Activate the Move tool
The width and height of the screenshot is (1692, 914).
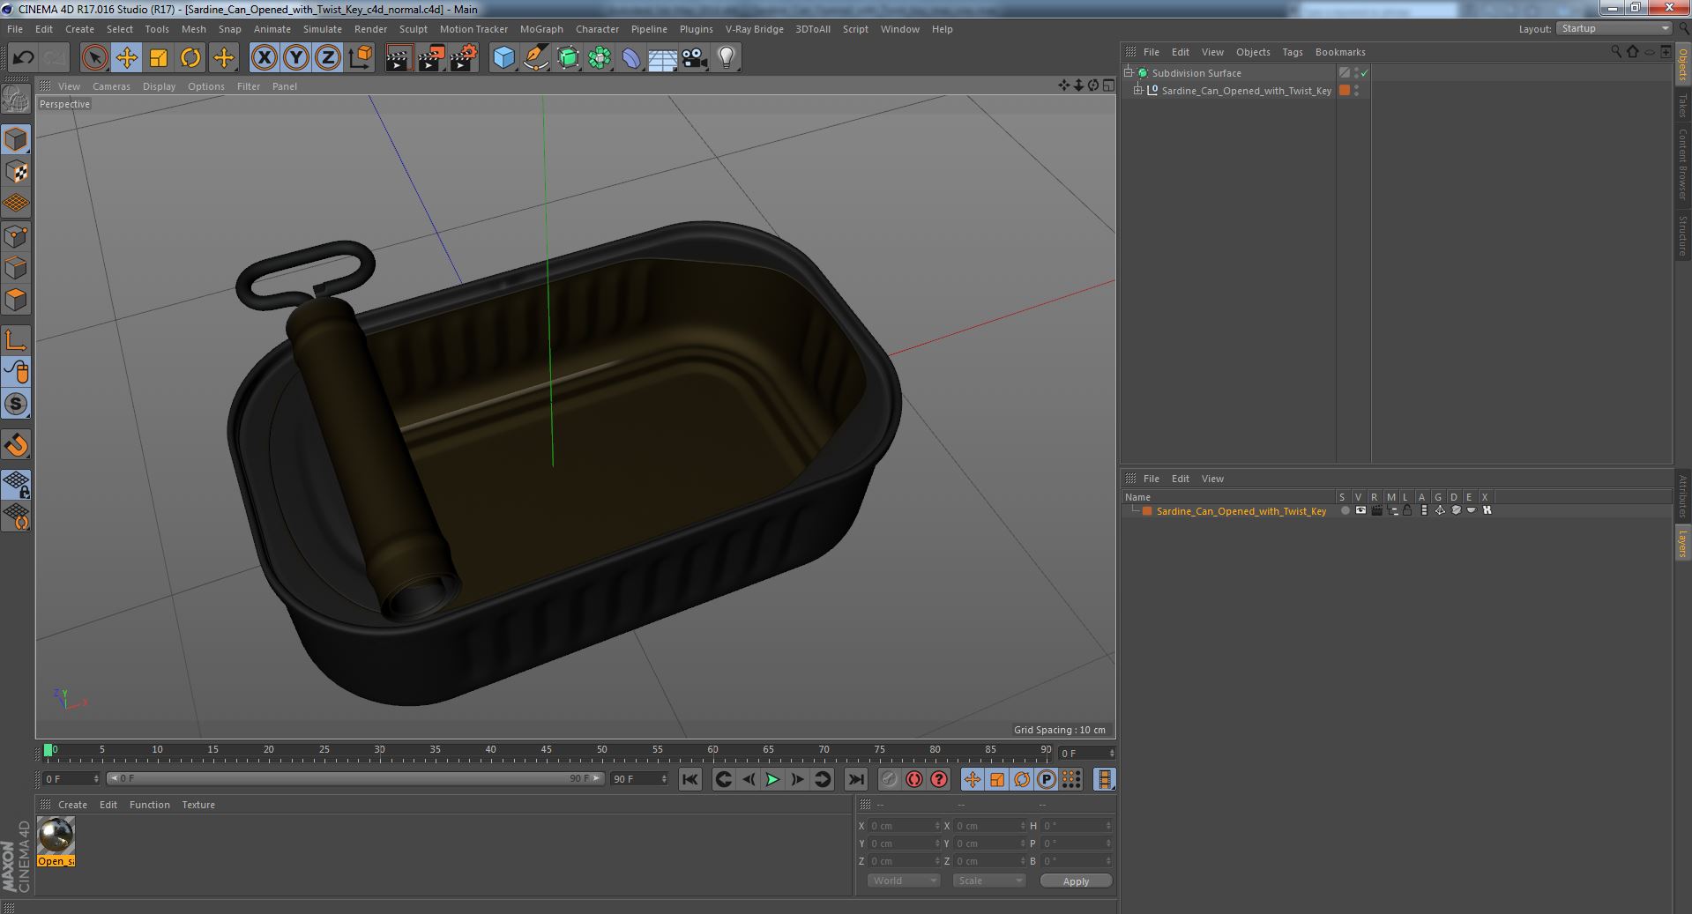tap(127, 58)
